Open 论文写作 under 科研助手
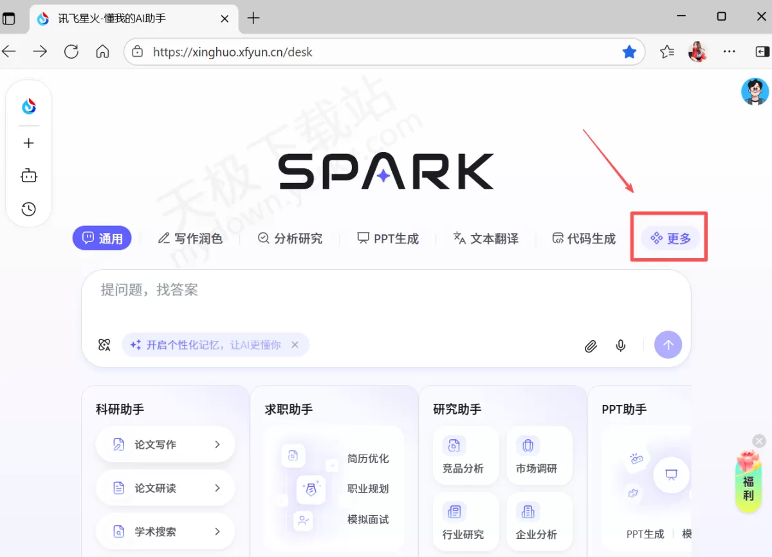This screenshot has height=557, width=772. click(x=165, y=444)
